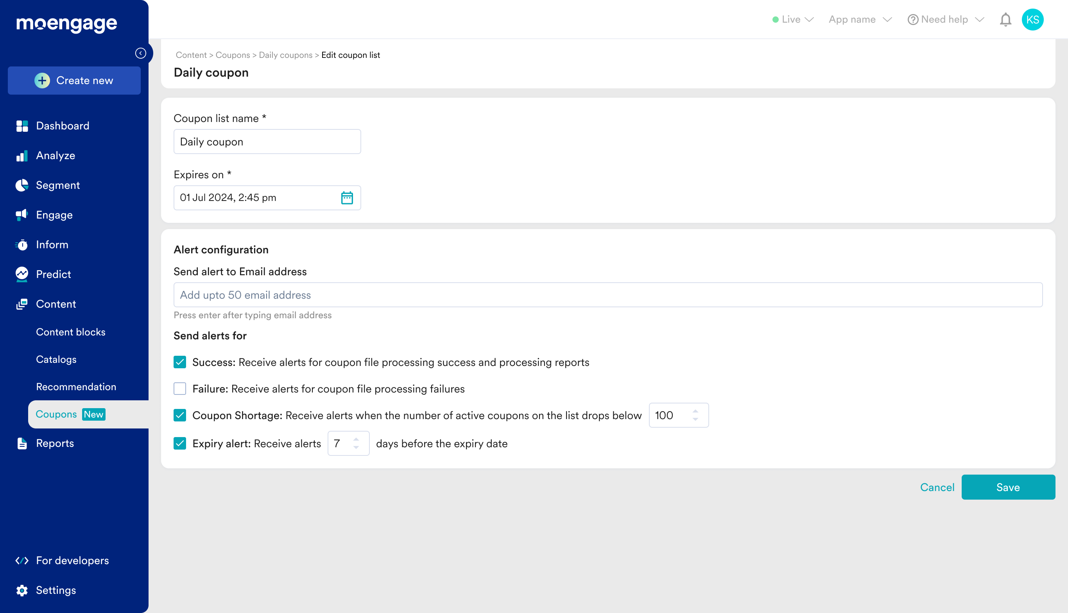Viewport: 1068px width, 613px height.
Task: Enable the Failure alerts checkbox
Action: [180, 389]
